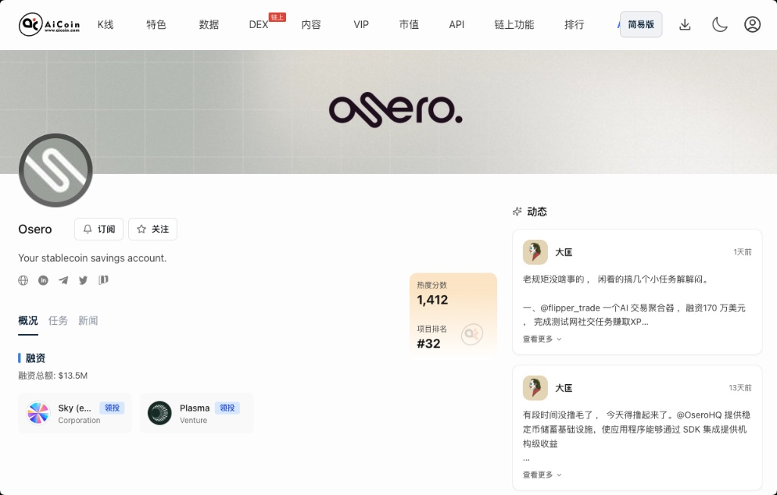Click the 1天前 timestamp
The height and width of the screenshot is (495, 777).
pyautogui.click(x=742, y=252)
